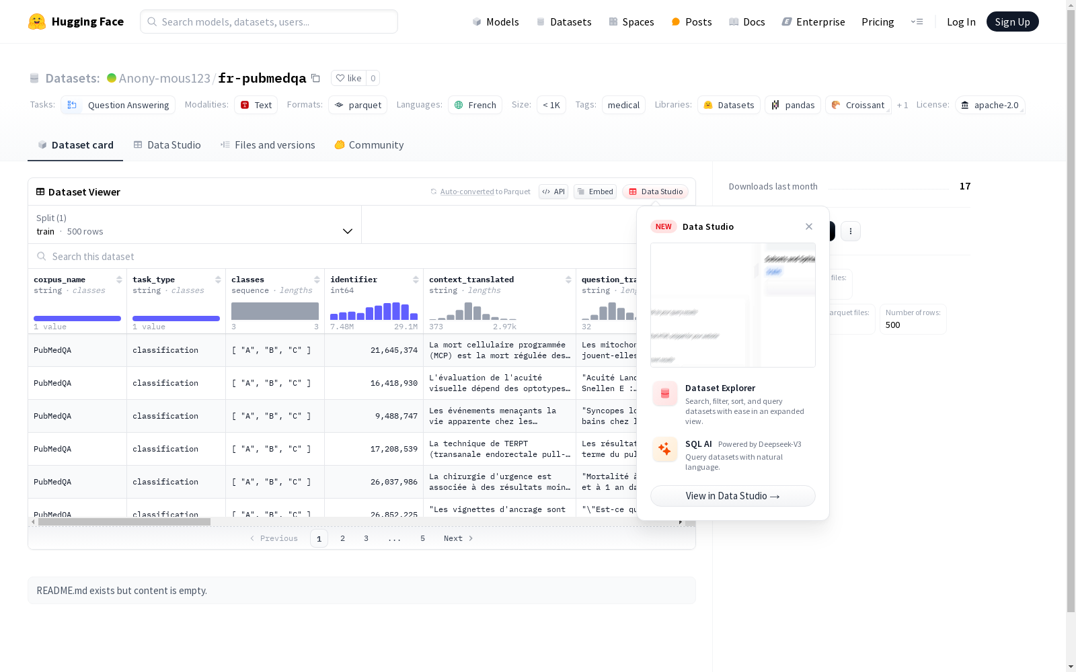Click the < 1K size tag

(x=551, y=105)
